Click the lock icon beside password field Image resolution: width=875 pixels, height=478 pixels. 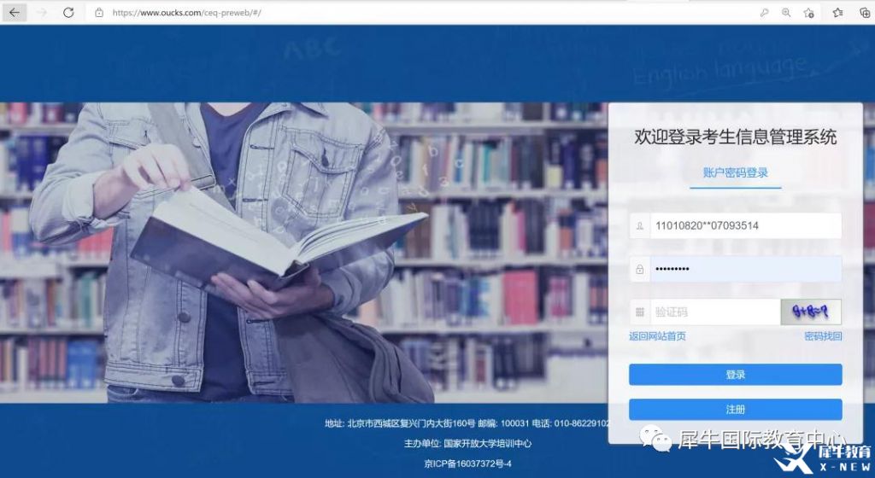point(639,269)
